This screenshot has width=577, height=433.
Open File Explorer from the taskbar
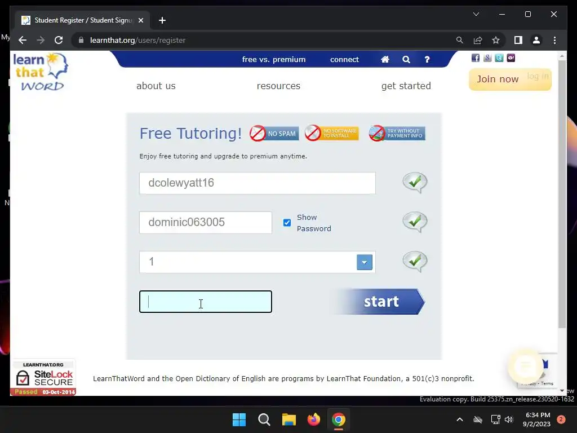tap(289, 419)
